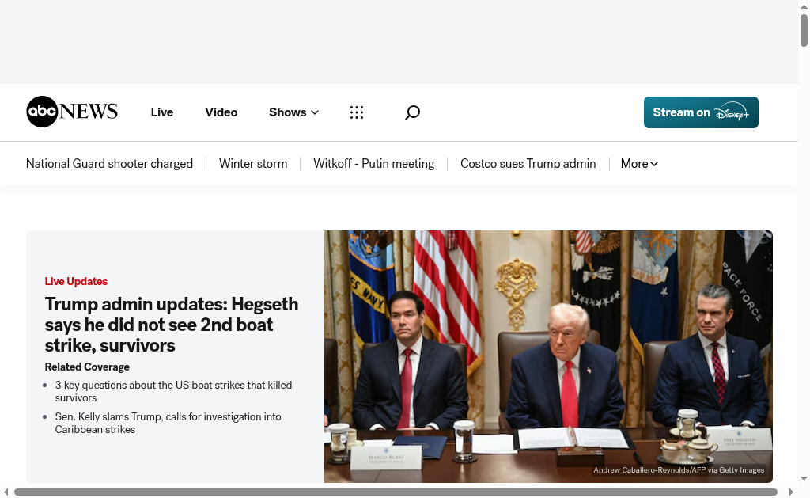This screenshot has width=810, height=498.
Task: Expand the More topics dropdown
Action: (639, 164)
